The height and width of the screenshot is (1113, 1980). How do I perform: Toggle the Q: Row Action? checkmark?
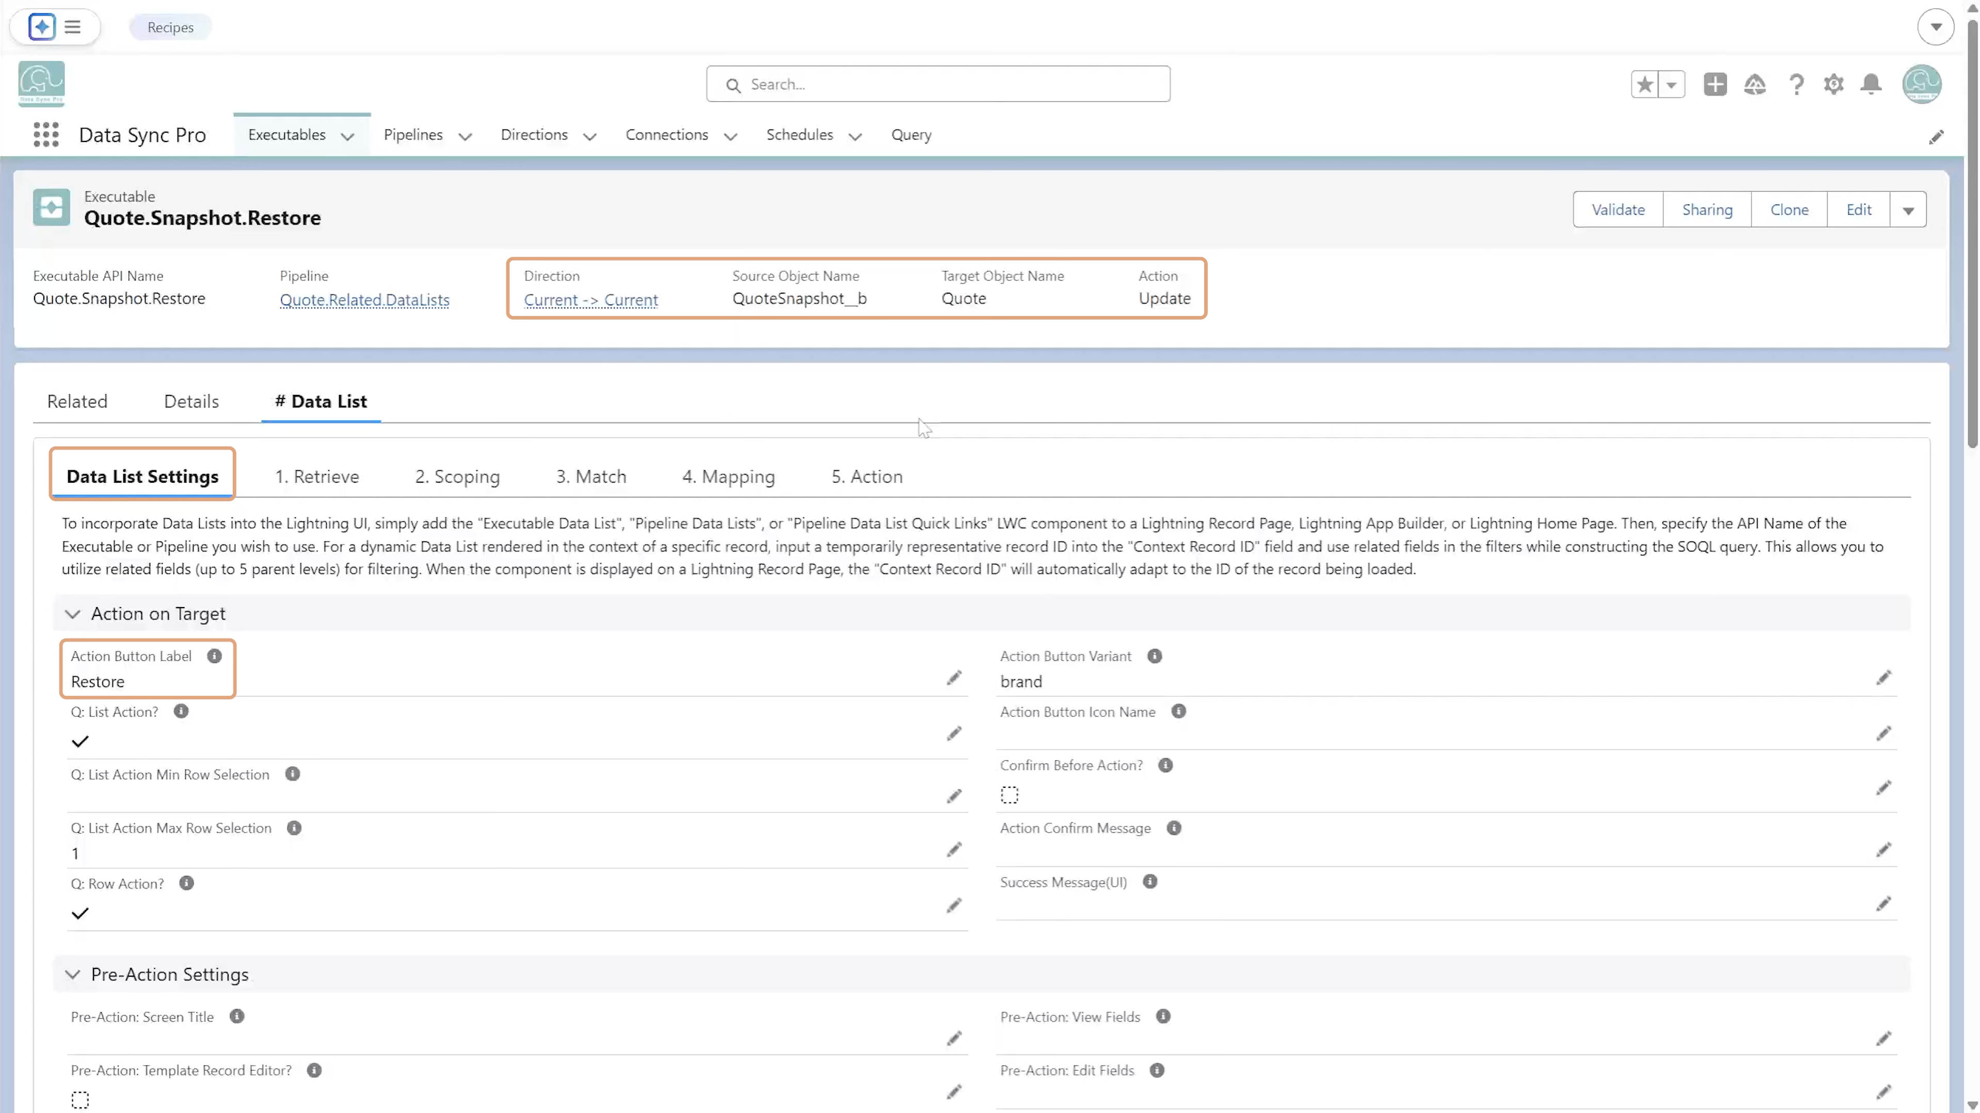click(80, 914)
